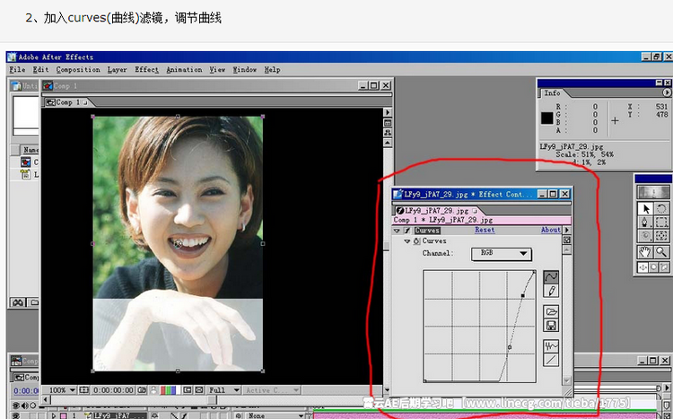Click the binoculars find icon in Project window
Viewport: 673px width, 419px height.
(18, 302)
